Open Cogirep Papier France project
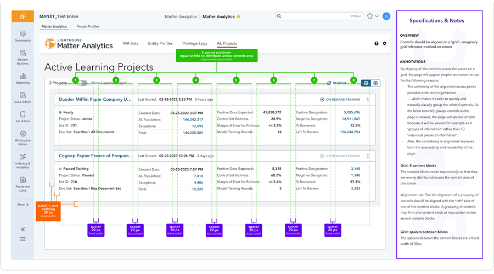This screenshot has height=274, width=494. pos(96,156)
